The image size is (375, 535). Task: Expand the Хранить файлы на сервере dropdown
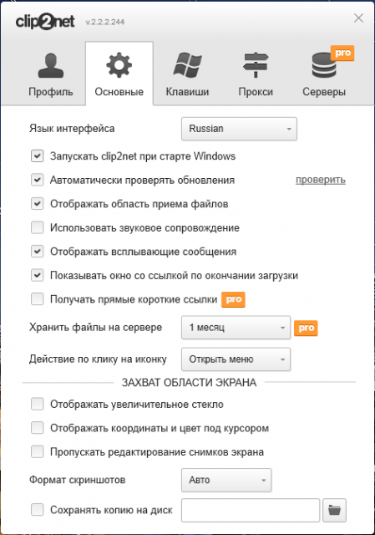point(236,328)
